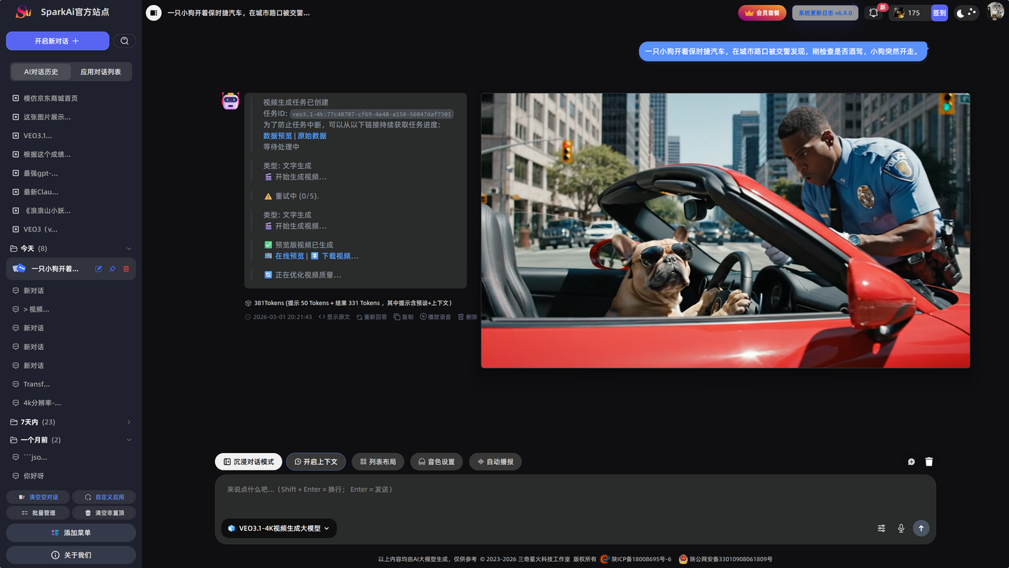Open the VEO3.1-4K视频生成大模型 model dropdown
This screenshot has width=1009, height=568.
click(279, 528)
